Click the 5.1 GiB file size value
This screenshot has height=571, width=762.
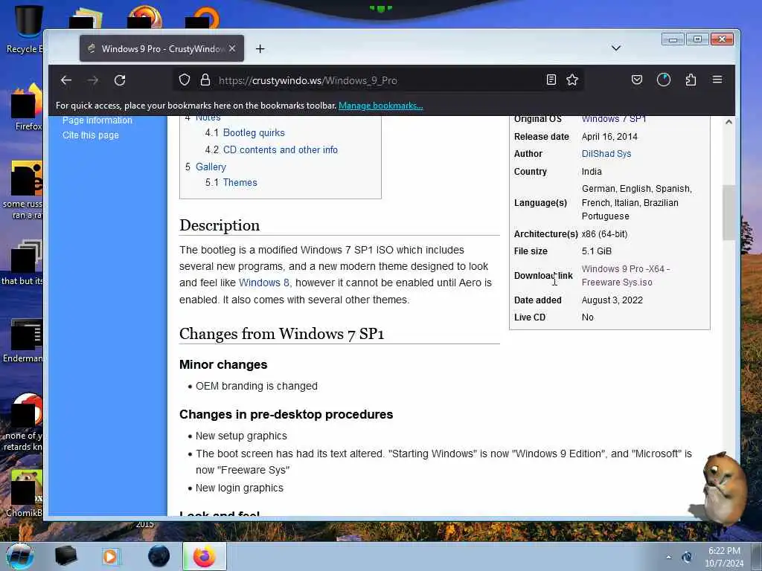pyautogui.click(x=597, y=251)
